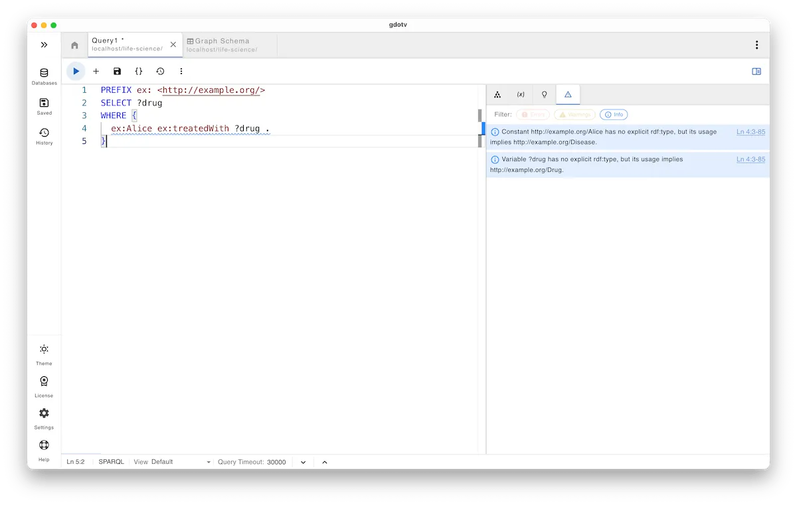
Task: Open History in the sidebar
Action: coord(44,136)
